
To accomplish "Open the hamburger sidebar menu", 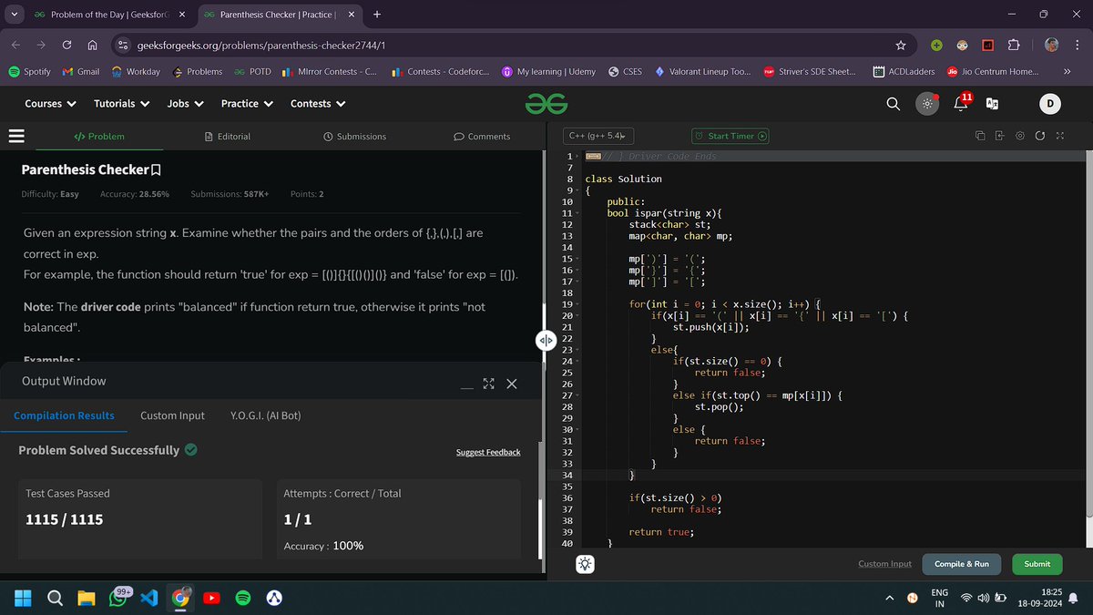I will [15, 136].
